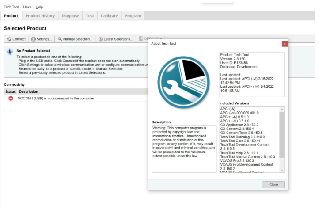This screenshot has width=319, height=209.
Task: Click the Connect refresh arrows icon
Action: tap(9, 39)
